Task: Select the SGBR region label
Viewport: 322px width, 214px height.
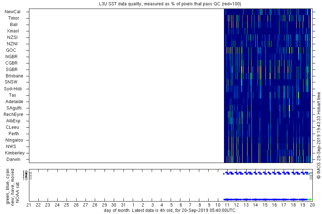Action: click(11, 70)
